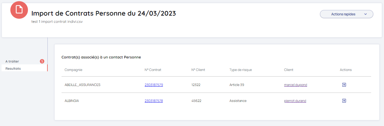The height and width of the screenshot is (126, 384).
Task: Open action icon for ABEILLE_ASSURANCES row
Action: [x=344, y=85]
